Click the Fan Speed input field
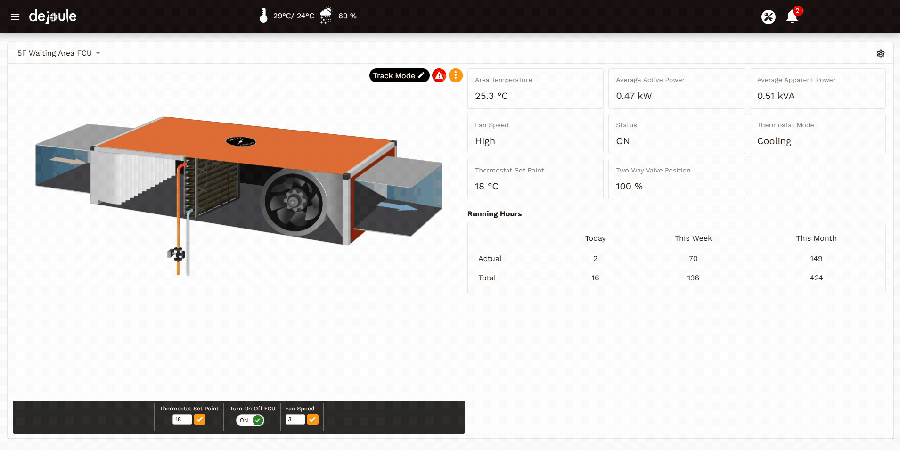The width and height of the screenshot is (900, 450). (x=295, y=419)
